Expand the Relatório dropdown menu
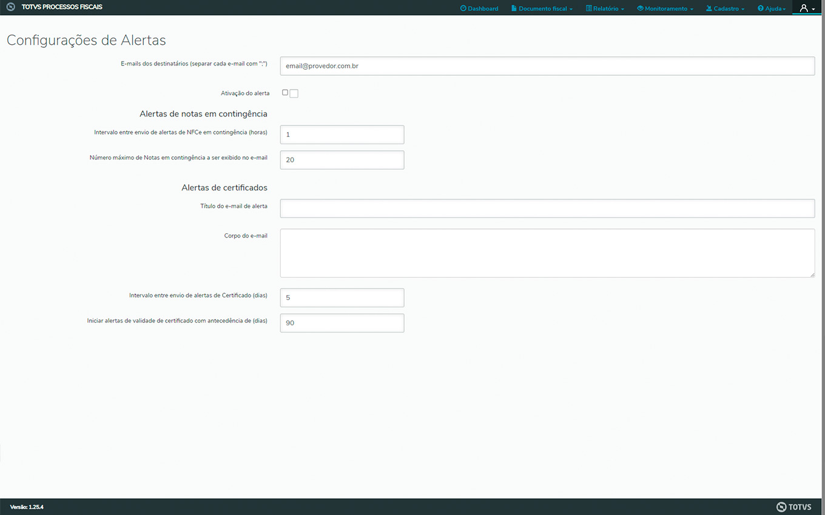Image resolution: width=825 pixels, height=515 pixels. (605, 8)
